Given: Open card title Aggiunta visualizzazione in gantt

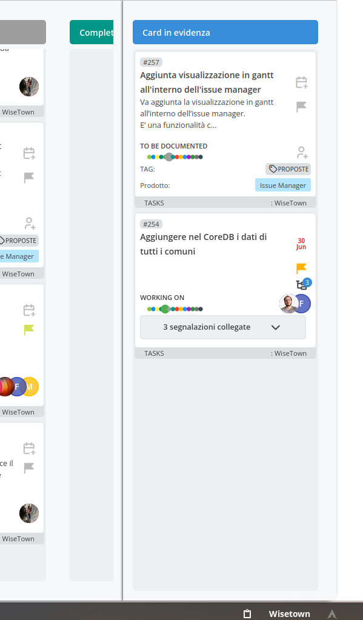Looking at the screenshot, I should tap(207, 82).
